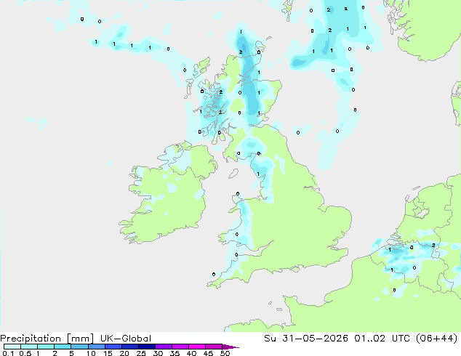Click the '(06+44)' forecast run label
The height and width of the screenshot is (356, 461).
(x=437, y=339)
